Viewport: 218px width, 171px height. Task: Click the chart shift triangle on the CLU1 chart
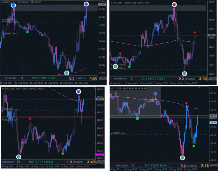[199, 87]
